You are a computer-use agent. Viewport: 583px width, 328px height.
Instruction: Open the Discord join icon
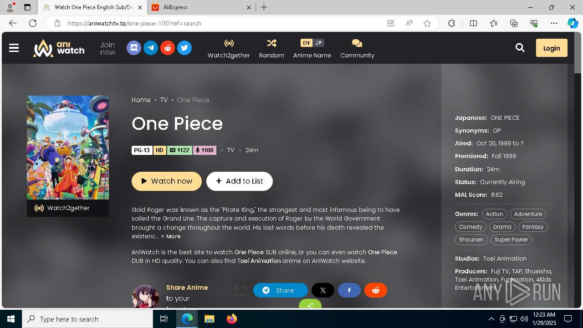(134, 48)
